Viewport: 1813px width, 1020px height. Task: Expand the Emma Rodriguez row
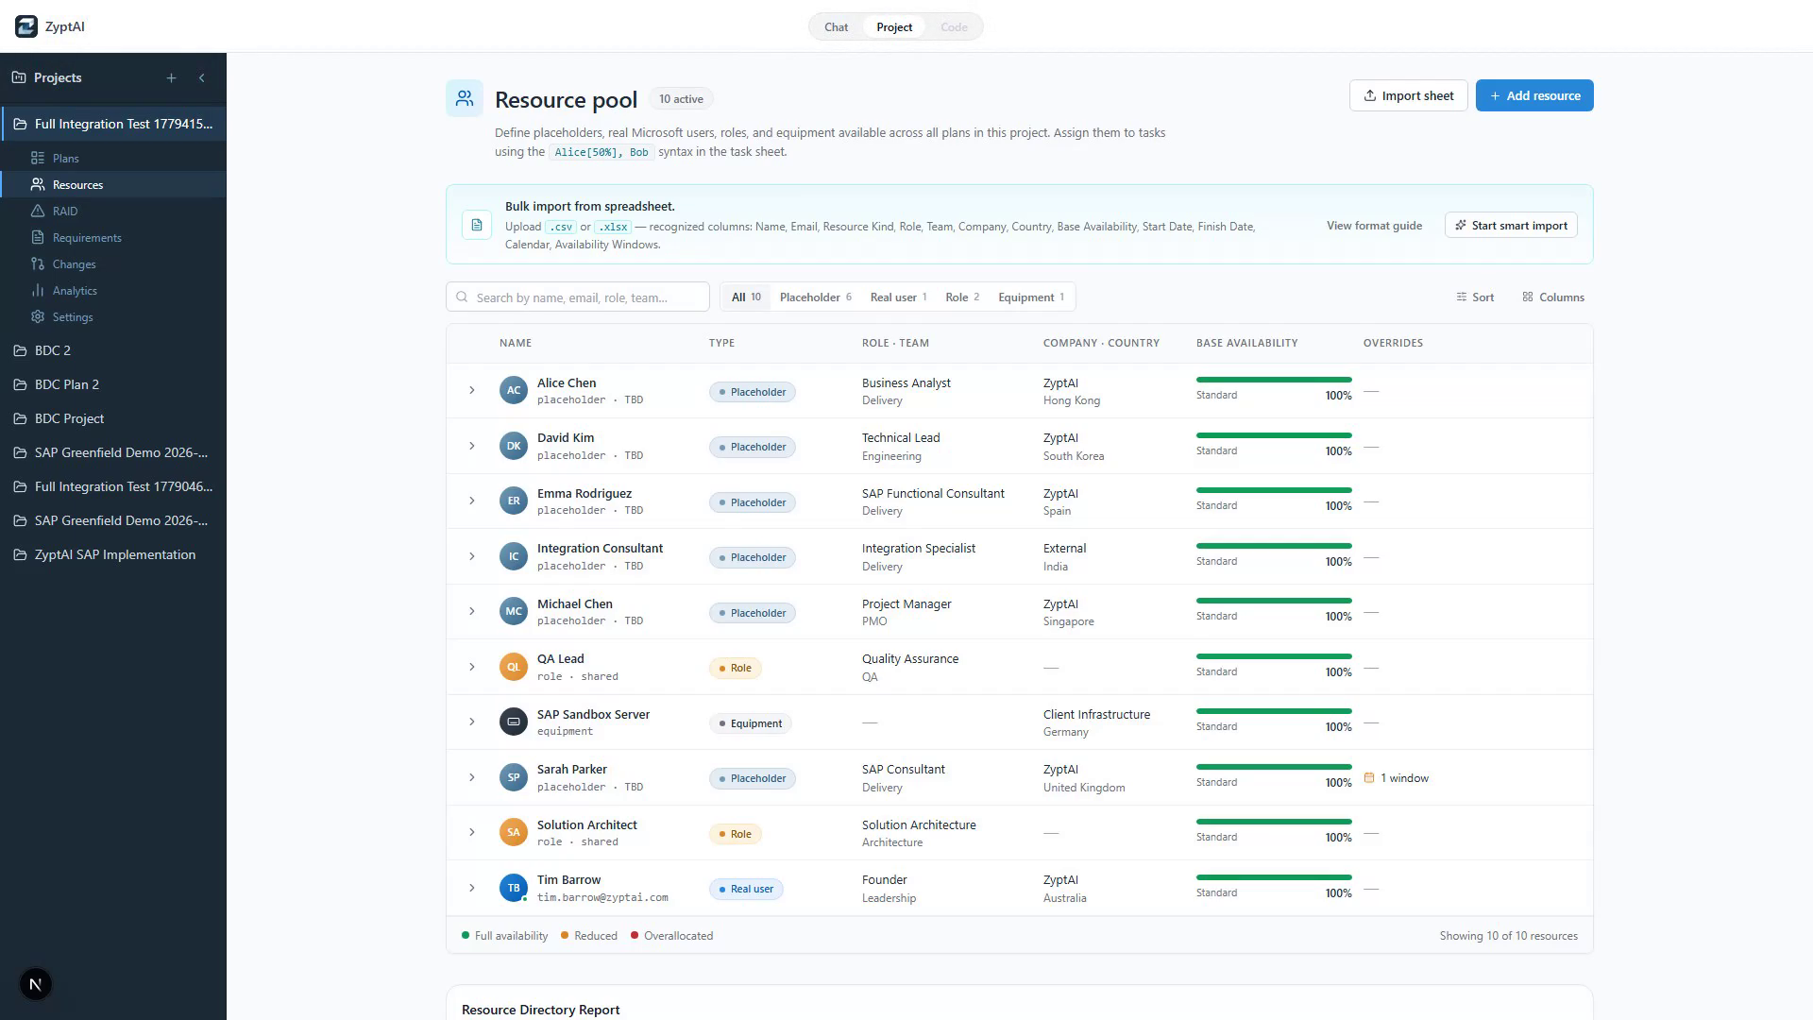[x=472, y=501]
